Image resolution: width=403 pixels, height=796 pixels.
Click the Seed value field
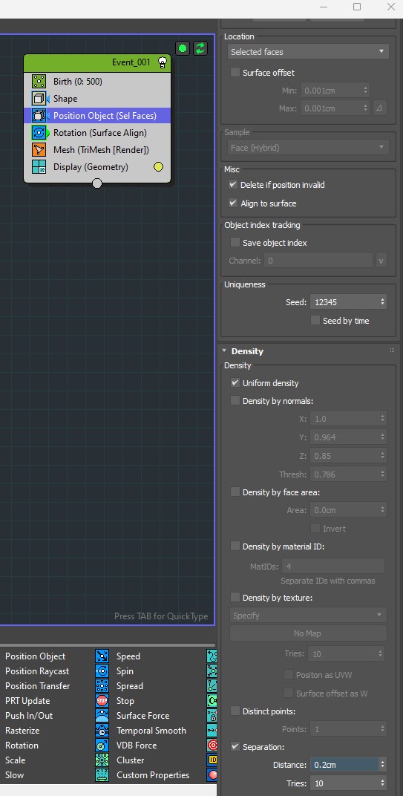click(344, 302)
